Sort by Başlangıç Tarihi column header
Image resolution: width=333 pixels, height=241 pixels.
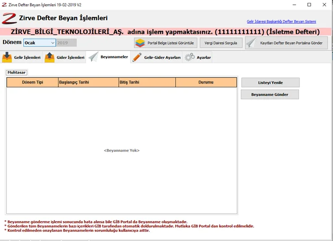coord(88,82)
